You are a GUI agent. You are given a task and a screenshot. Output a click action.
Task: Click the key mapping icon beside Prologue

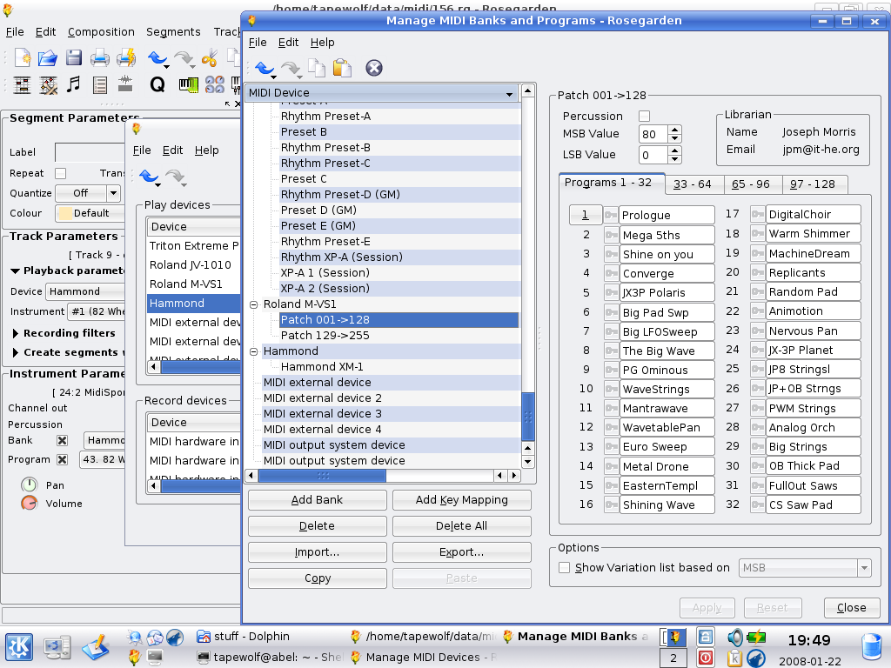(x=611, y=216)
